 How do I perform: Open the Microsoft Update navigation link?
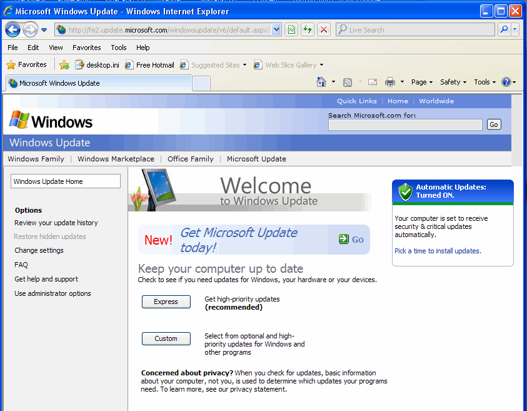click(x=256, y=159)
